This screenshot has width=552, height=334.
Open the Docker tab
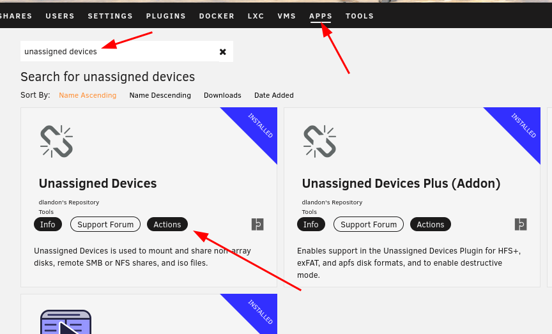coord(217,16)
